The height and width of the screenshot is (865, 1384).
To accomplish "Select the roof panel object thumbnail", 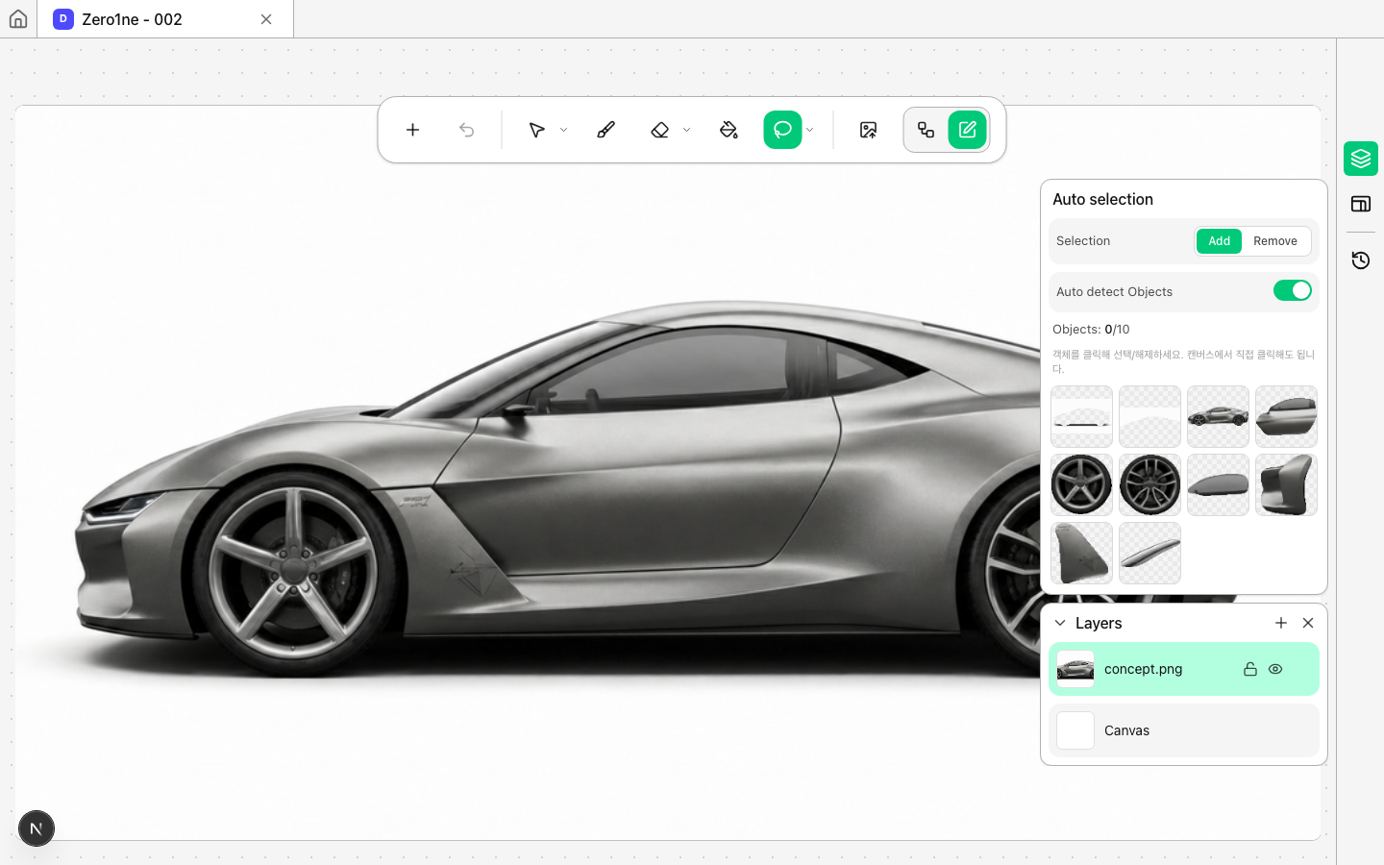I will click(1218, 484).
